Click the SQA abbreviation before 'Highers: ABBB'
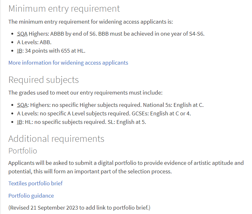 click(22, 34)
